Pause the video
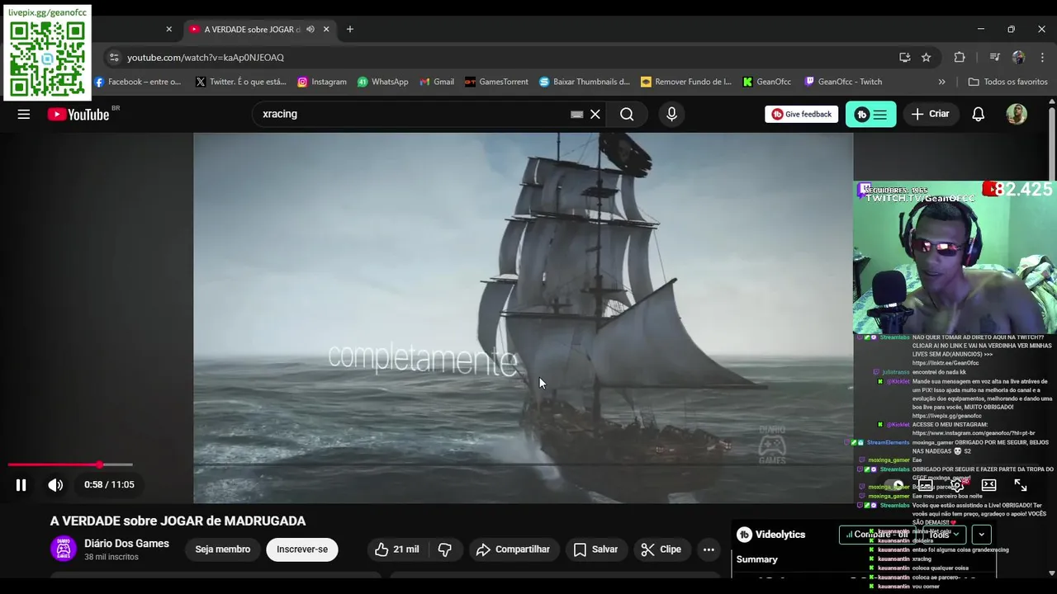Screen dimensions: 1057x594 [21, 485]
